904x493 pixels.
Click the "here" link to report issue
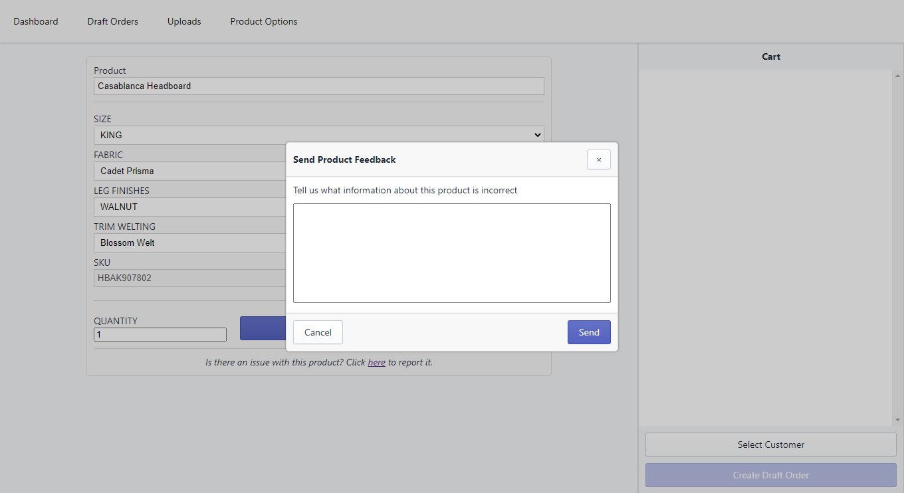[376, 363]
